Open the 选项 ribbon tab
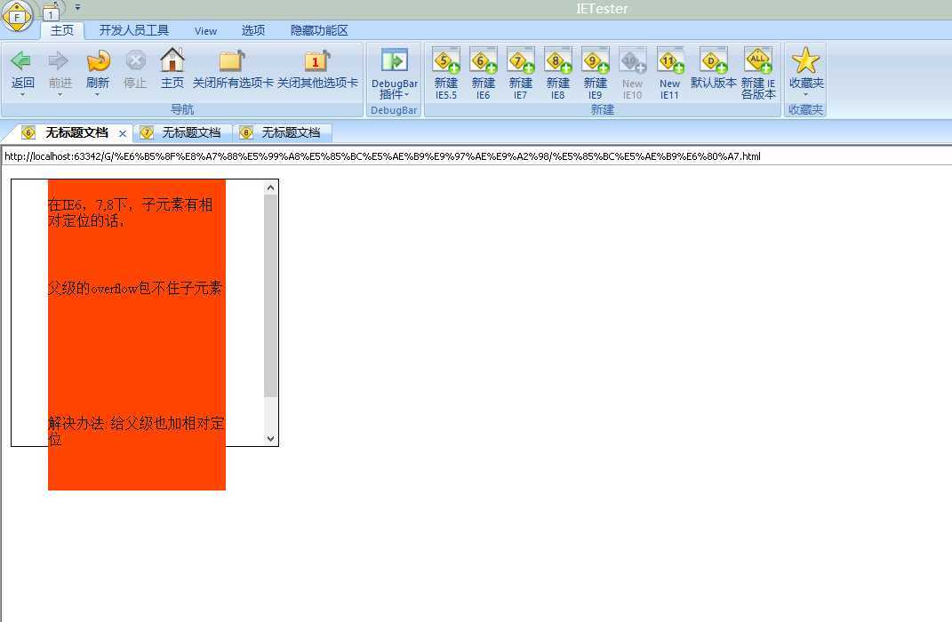 tap(253, 30)
